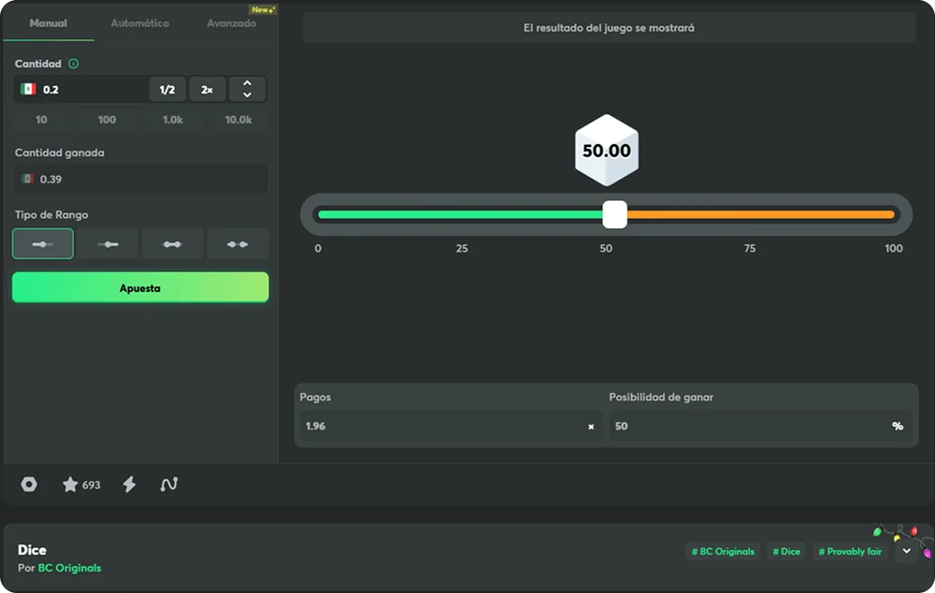935x593 pixels.
Task: Click the Pagos multiplier field 1.96
Action: [451, 426]
